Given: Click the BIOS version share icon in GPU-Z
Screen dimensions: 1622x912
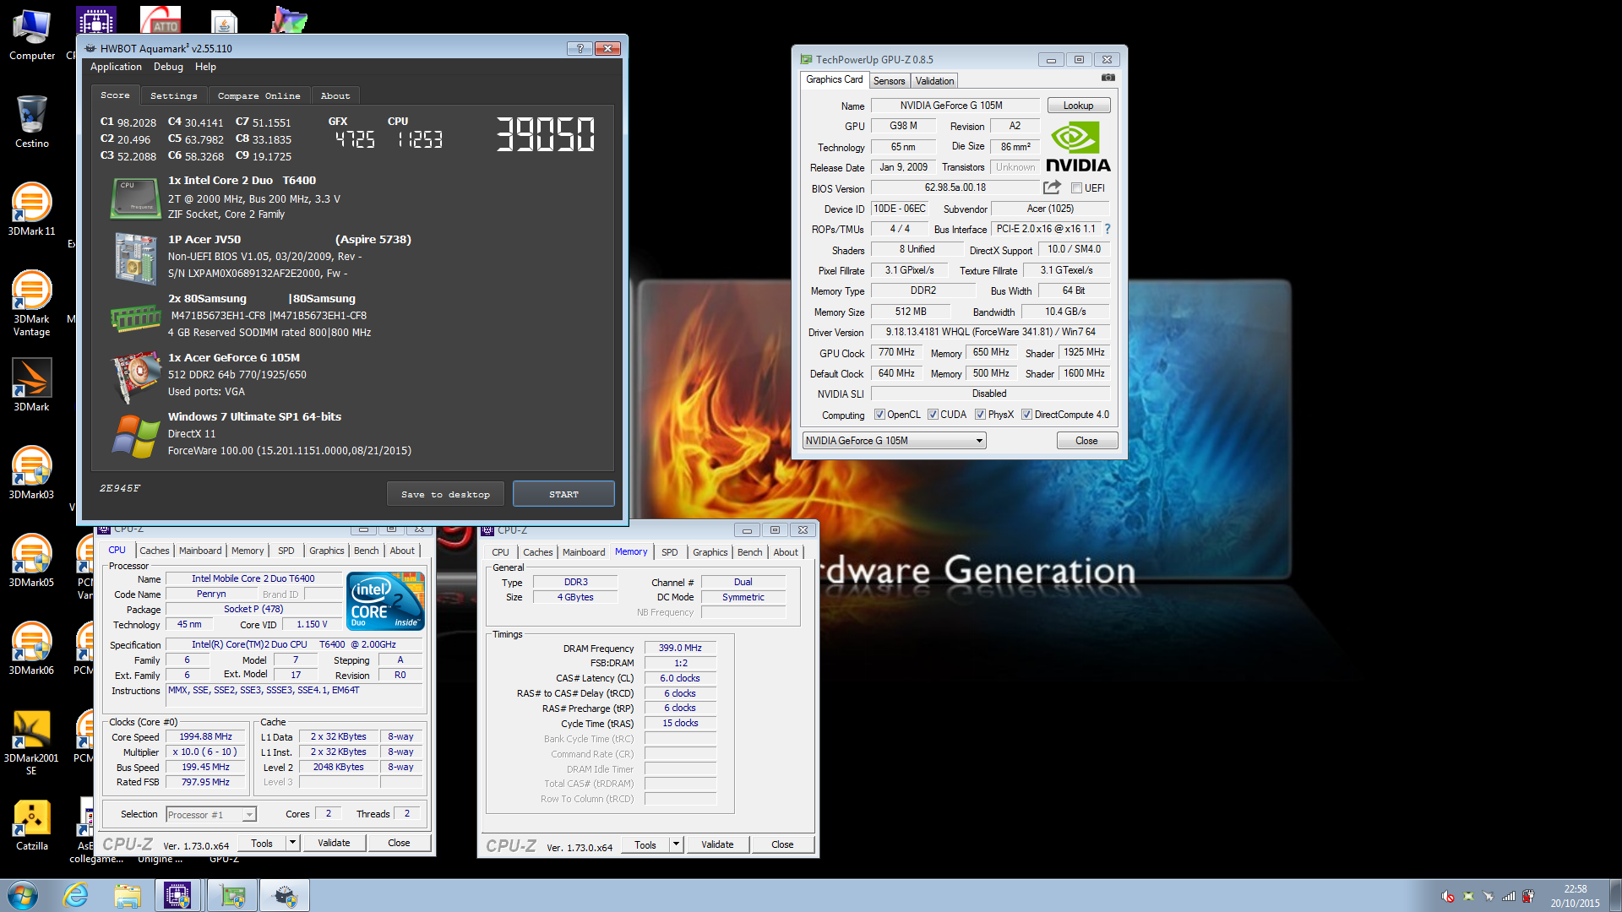Looking at the screenshot, I should point(1052,187).
